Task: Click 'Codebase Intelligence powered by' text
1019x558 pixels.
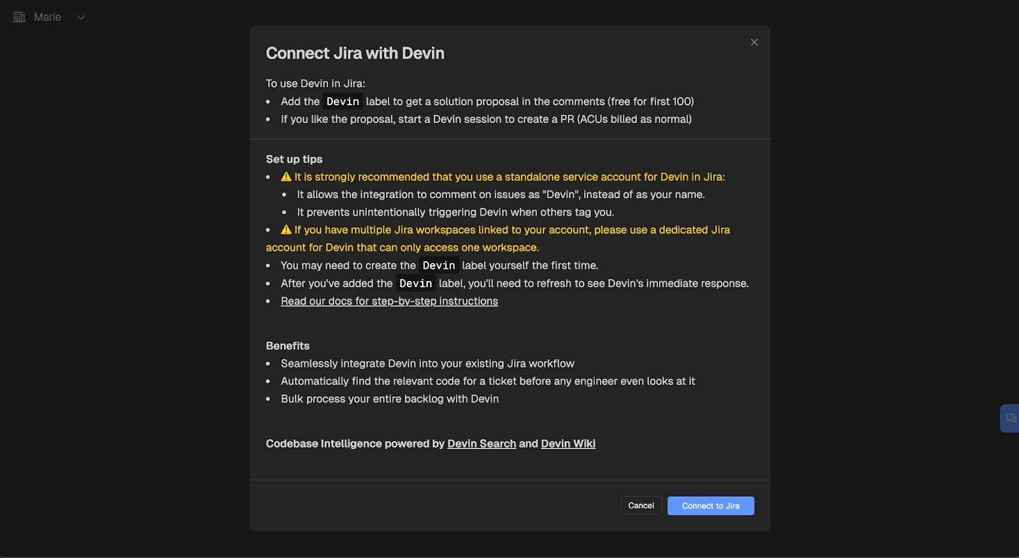Action: 355,444
